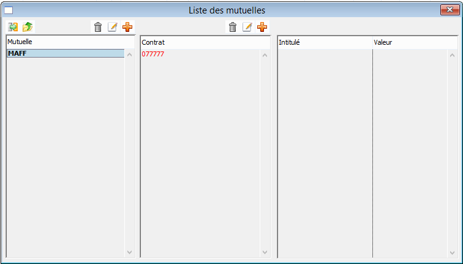
Task: Edit the selected mutuelle with pencil icon
Action: click(x=113, y=27)
